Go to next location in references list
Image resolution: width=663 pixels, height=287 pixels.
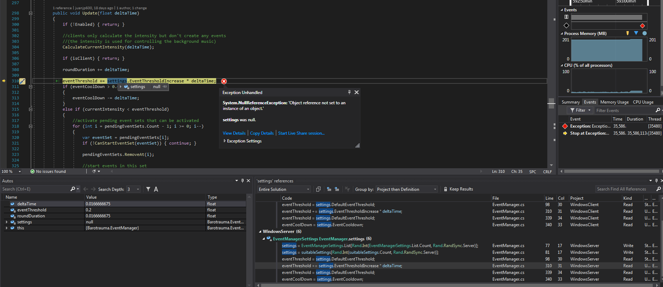[337, 189]
